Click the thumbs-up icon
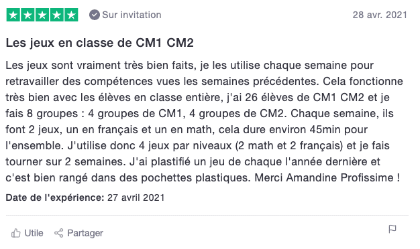The width and height of the screenshot is (420, 249). point(16,233)
